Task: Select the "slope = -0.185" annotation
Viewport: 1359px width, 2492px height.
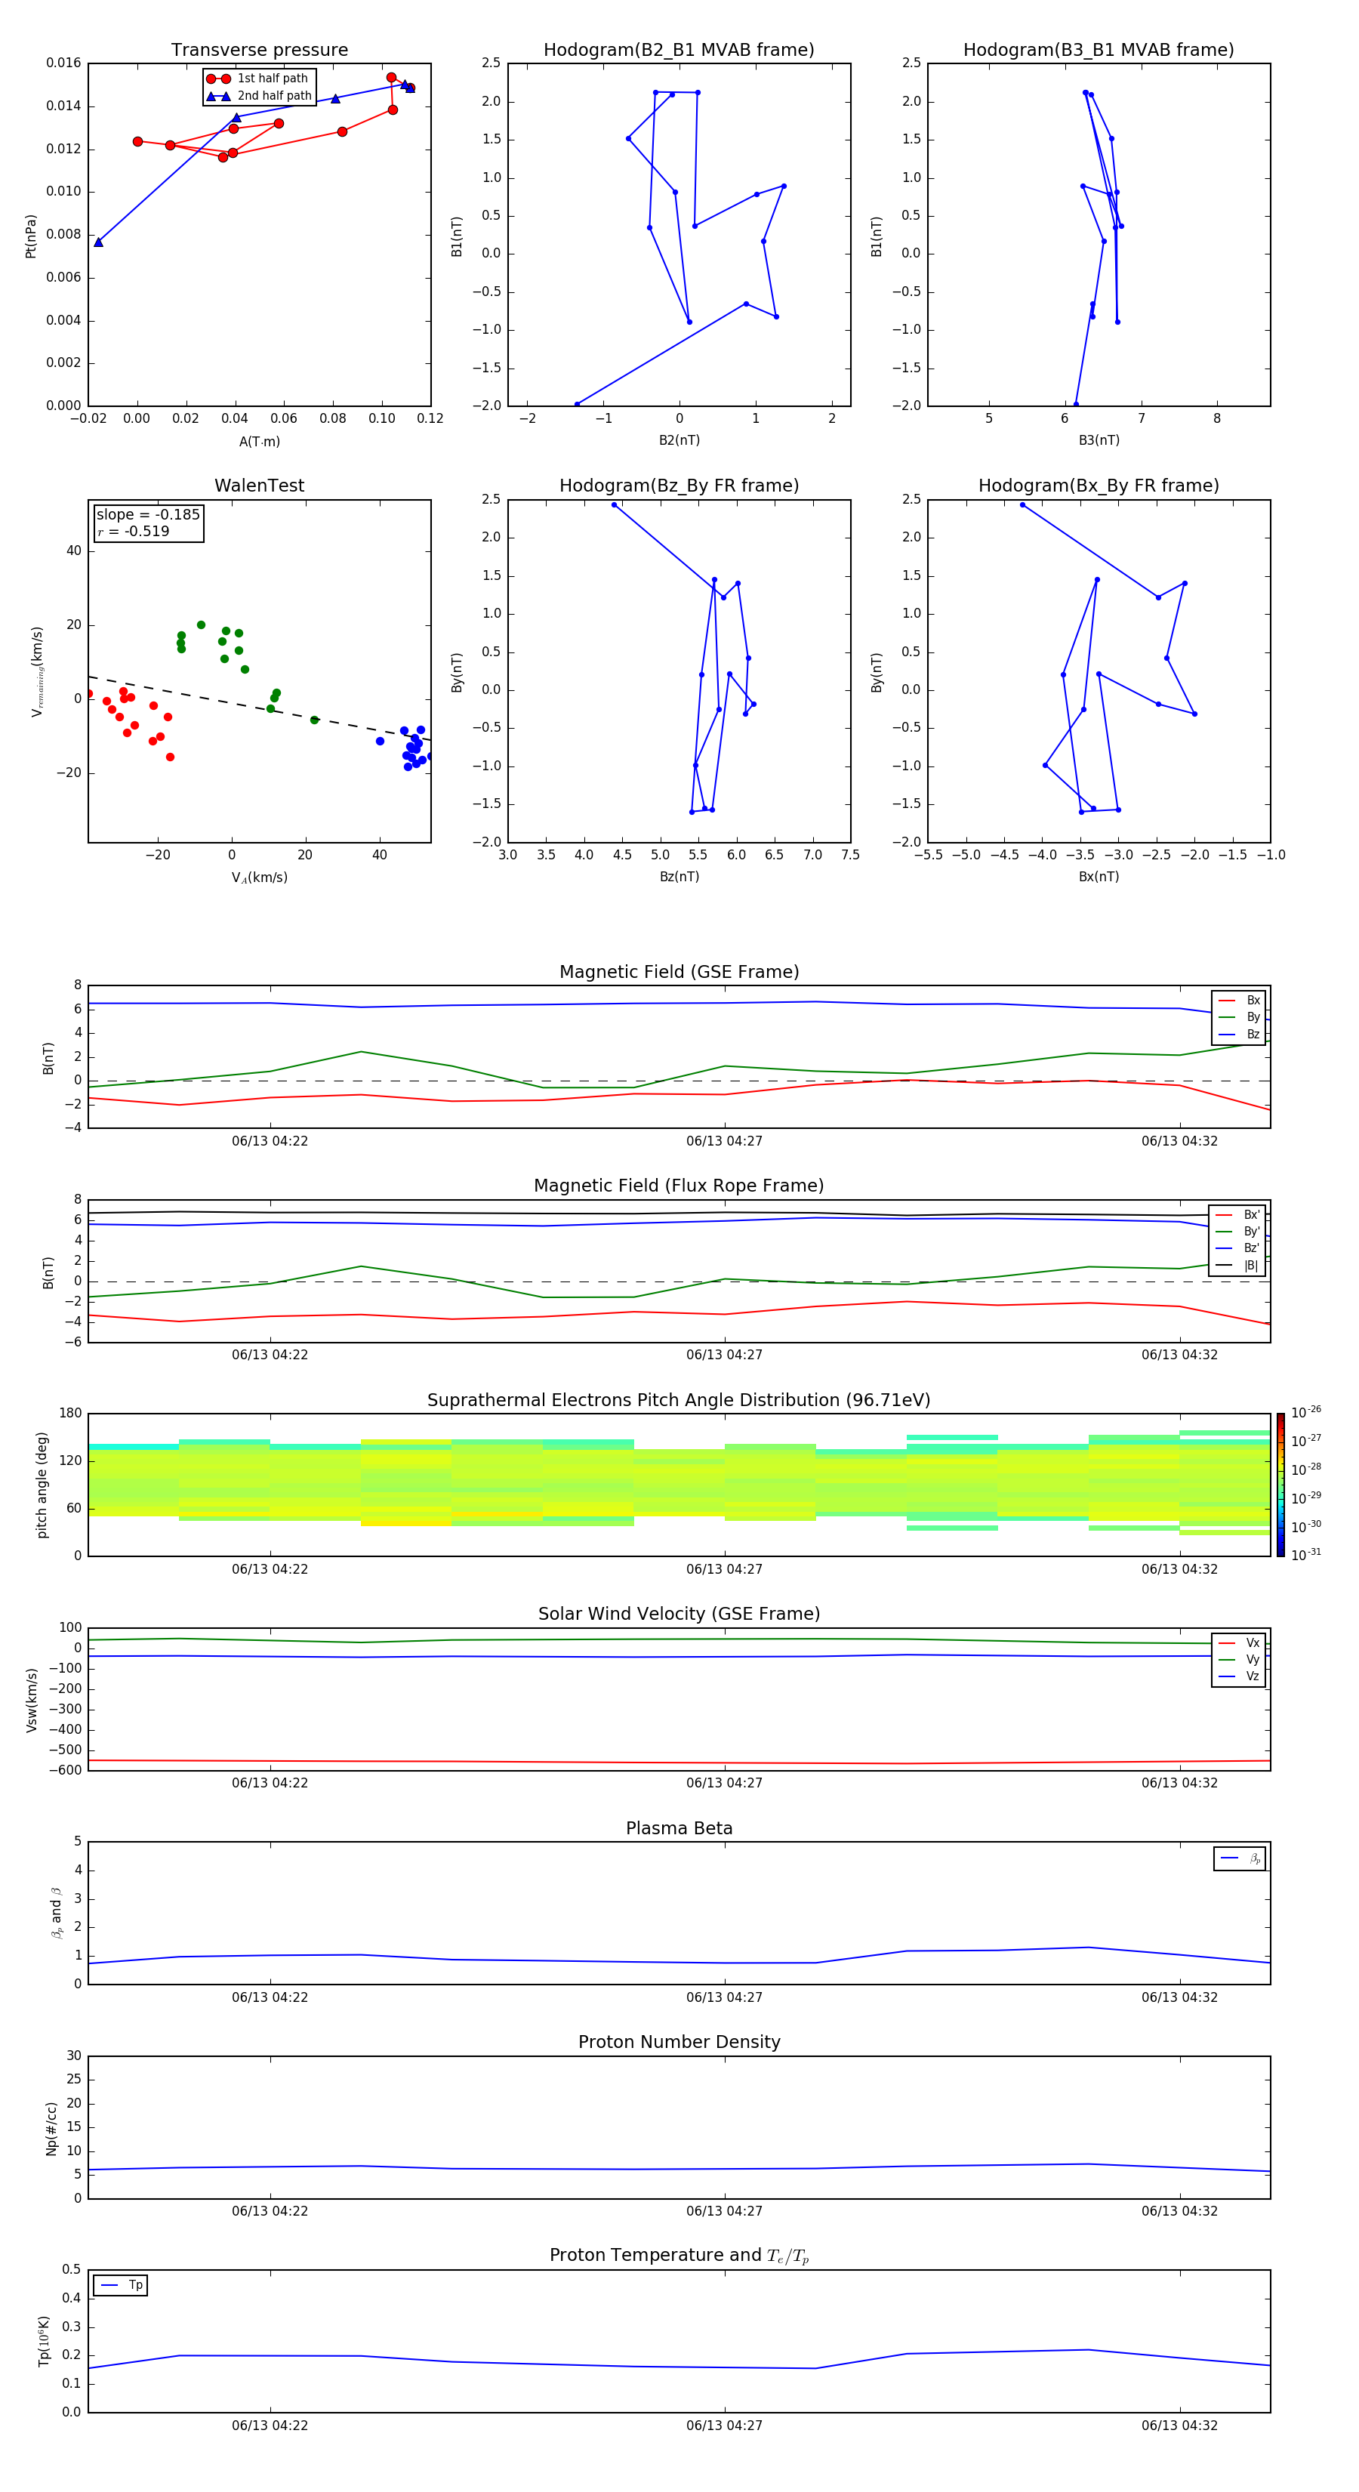Action: [x=148, y=515]
